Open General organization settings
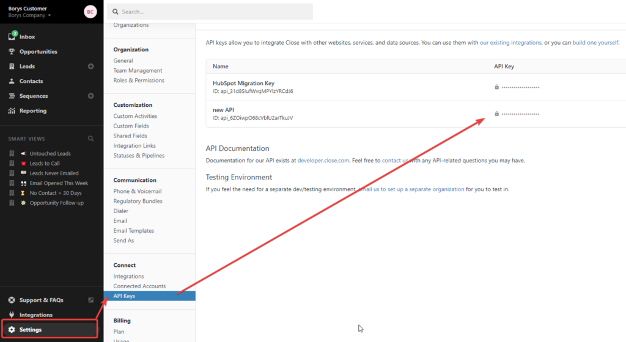The height and width of the screenshot is (342, 626). pos(123,60)
